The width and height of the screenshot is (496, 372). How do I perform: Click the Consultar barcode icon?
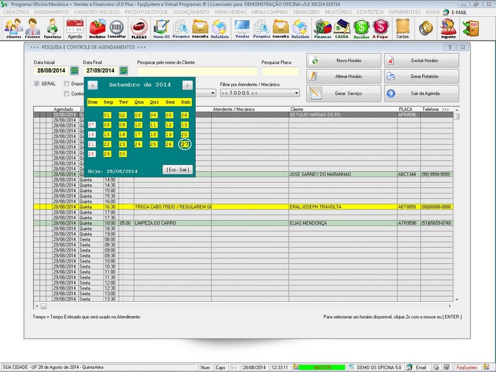pos(117,29)
